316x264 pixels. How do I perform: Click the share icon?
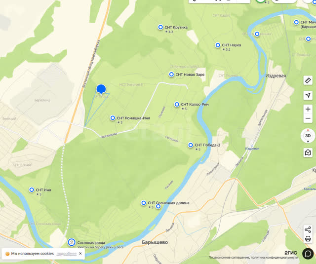[308, 229]
